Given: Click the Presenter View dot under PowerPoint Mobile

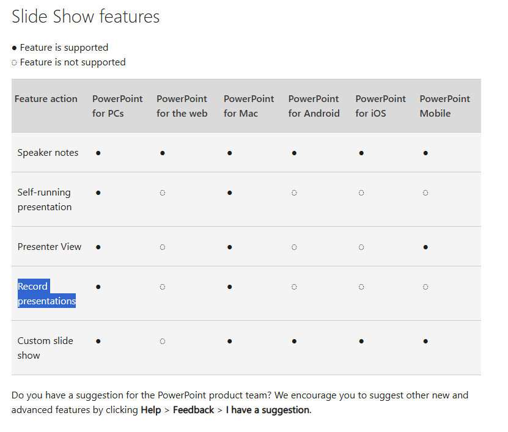Looking at the screenshot, I should coord(425,247).
